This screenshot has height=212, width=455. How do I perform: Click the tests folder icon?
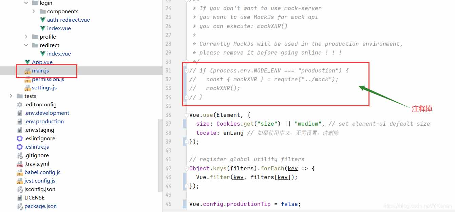[20, 96]
